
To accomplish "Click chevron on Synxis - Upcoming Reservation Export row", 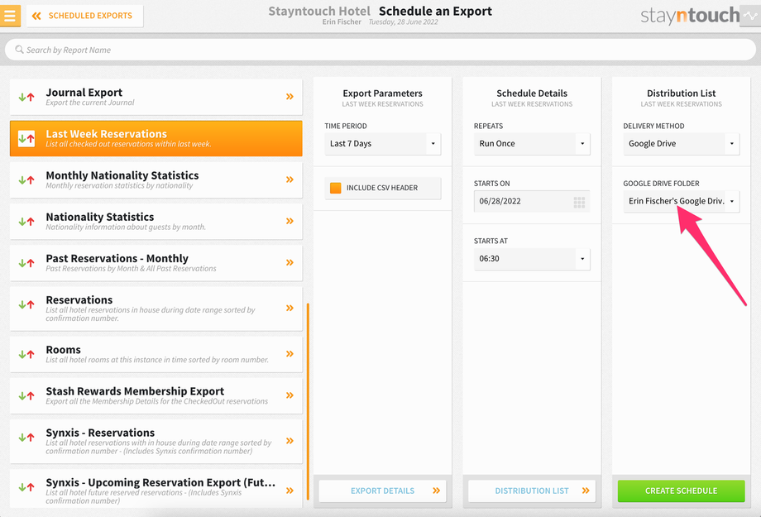I will 290,491.
